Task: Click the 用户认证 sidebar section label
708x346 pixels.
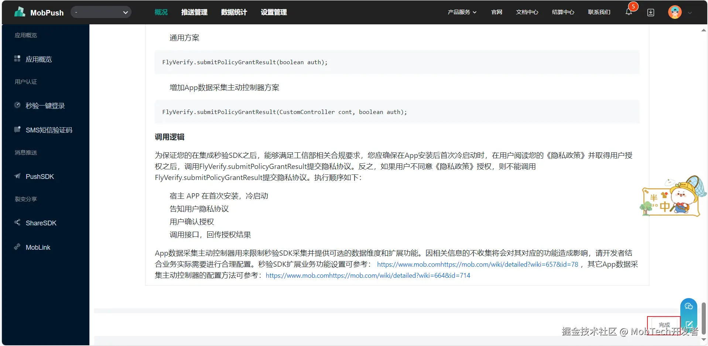Action: (26, 82)
